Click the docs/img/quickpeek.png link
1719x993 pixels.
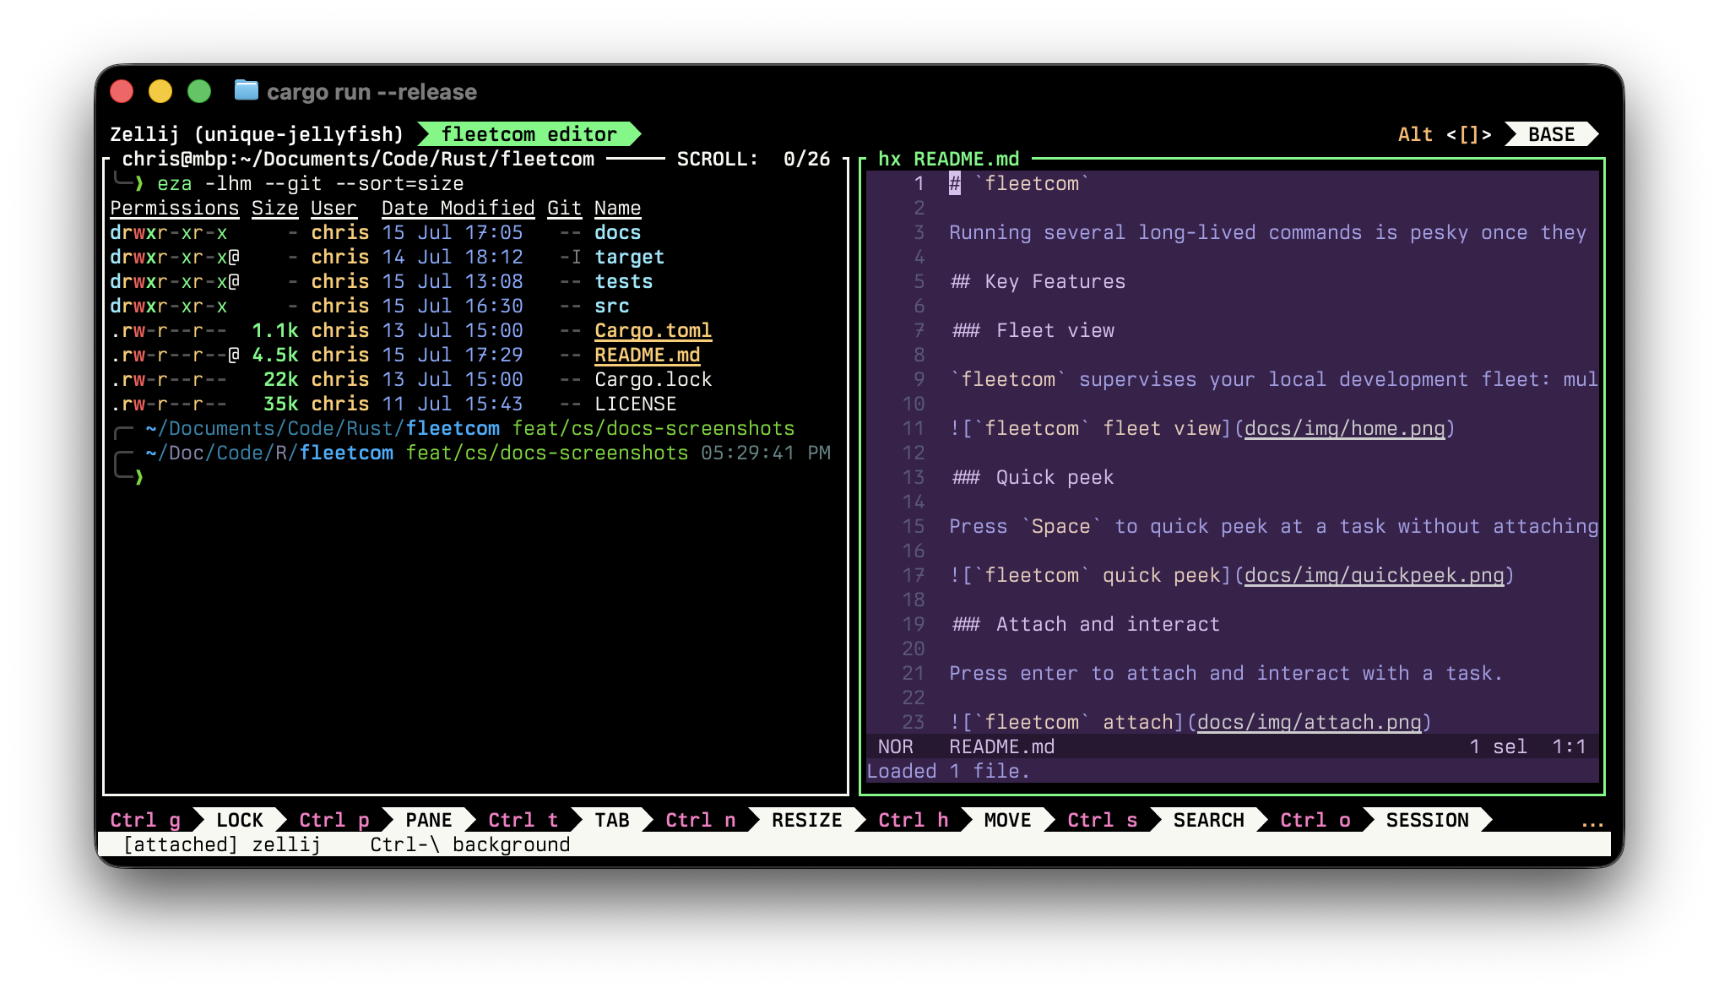click(1374, 575)
